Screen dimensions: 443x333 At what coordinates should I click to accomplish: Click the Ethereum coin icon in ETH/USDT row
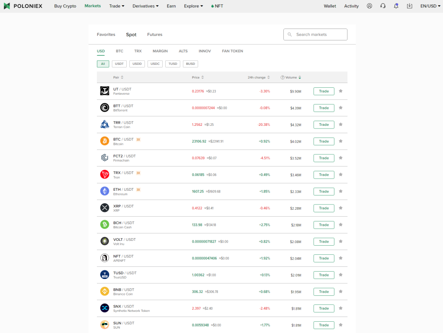tap(104, 191)
